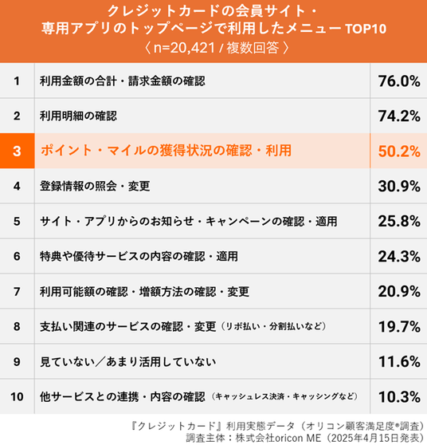Click the 株式会社oricon ME source credit

[x=278, y=438]
